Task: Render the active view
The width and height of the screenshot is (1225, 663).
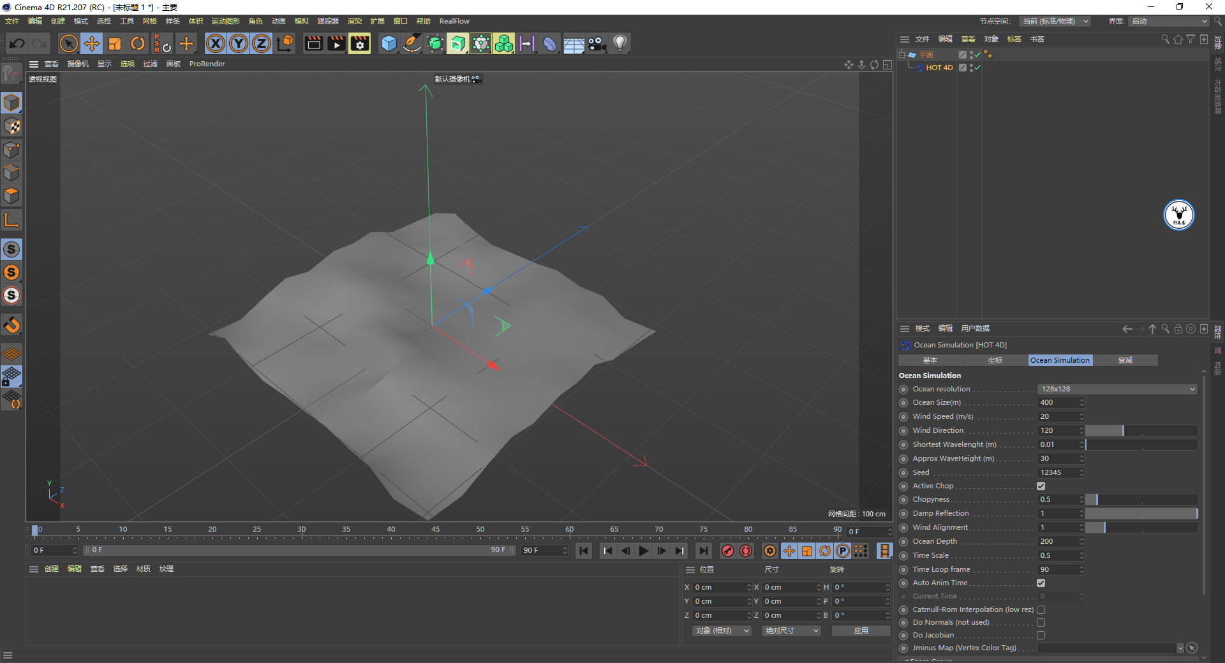Action: pyautogui.click(x=313, y=43)
